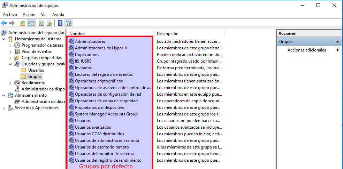Select Usuarios del registro de rendimiento
This screenshot has width=343, height=169.
(108, 160)
